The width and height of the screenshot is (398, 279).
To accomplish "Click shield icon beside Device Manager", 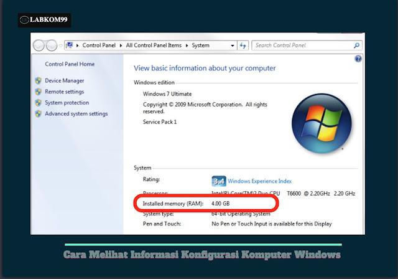I will pyautogui.click(x=39, y=80).
